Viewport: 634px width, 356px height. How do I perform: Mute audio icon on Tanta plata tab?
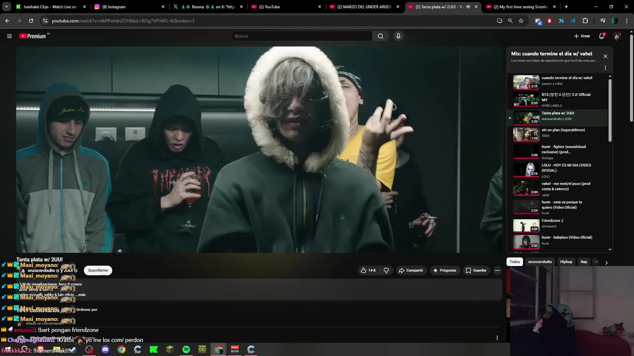click(468, 7)
